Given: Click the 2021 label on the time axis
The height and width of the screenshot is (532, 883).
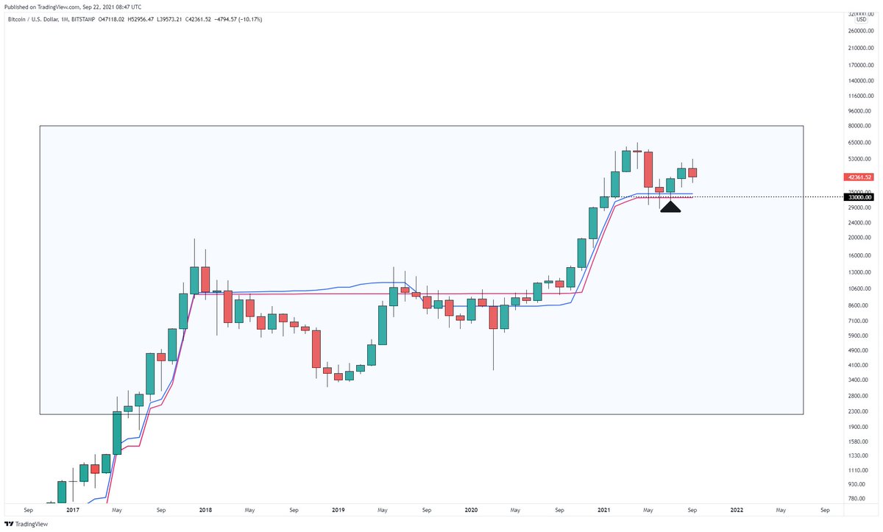Looking at the screenshot, I should [603, 509].
